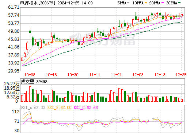Click the 10PMA orange legend swatch
The height and width of the screenshot is (133, 190).
(x=146, y=3)
